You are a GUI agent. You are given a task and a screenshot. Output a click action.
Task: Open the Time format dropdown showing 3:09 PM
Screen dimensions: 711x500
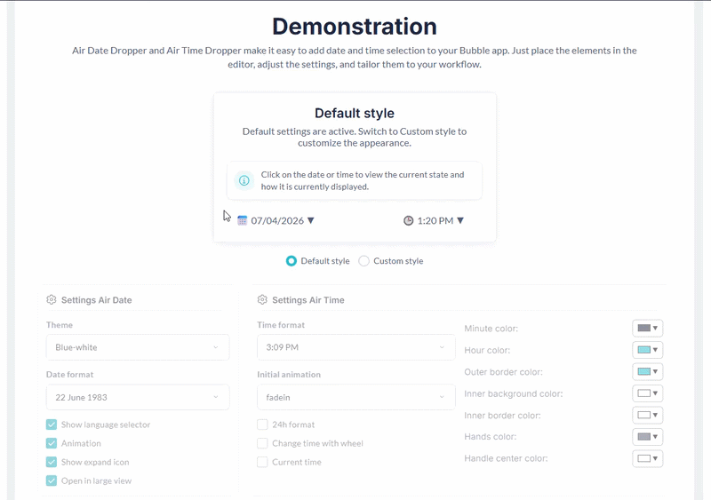coord(355,347)
